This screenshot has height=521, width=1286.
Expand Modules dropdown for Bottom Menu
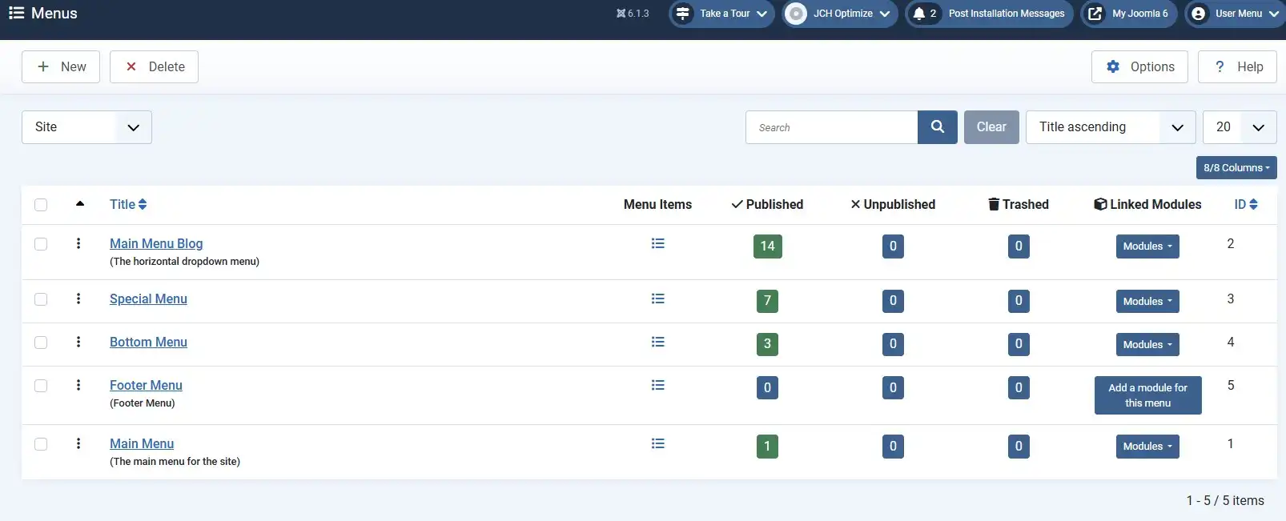[x=1147, y=345]
